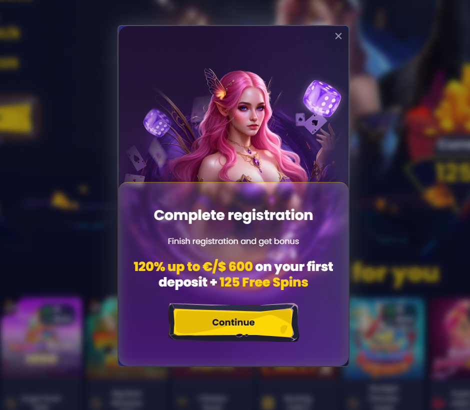The width and height of the screenshot is (470, 410).
Task: Click 'Finish registration and get bonus' text
Action: click(x=233, y=241)
